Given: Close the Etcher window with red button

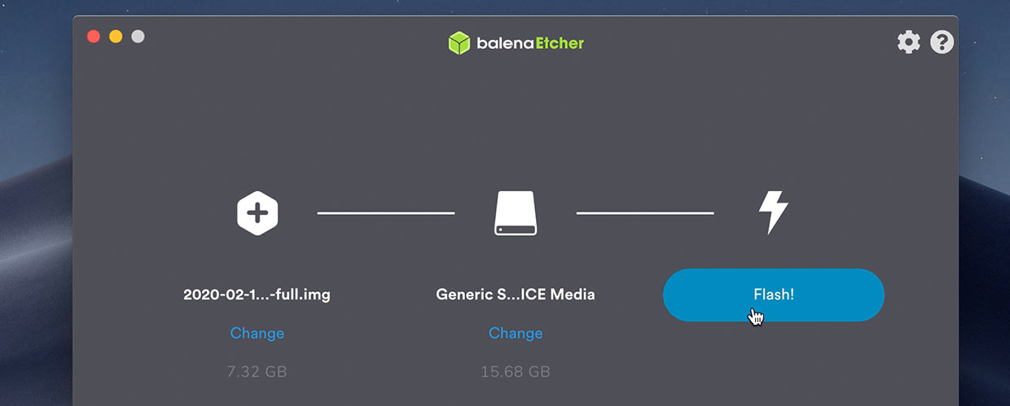Looking at the screenshot, I should coord(94,37).
